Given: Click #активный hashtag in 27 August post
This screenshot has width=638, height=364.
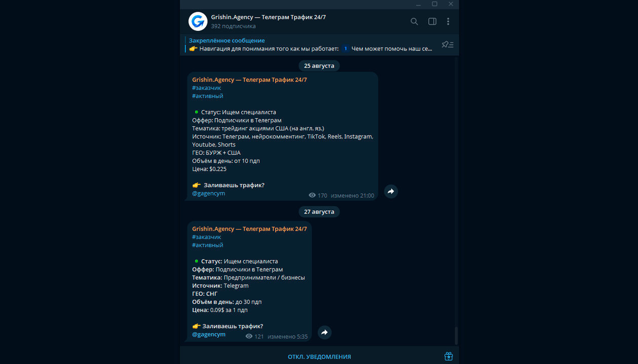Looking at the screenshot, I should click(x=208, y=245).
